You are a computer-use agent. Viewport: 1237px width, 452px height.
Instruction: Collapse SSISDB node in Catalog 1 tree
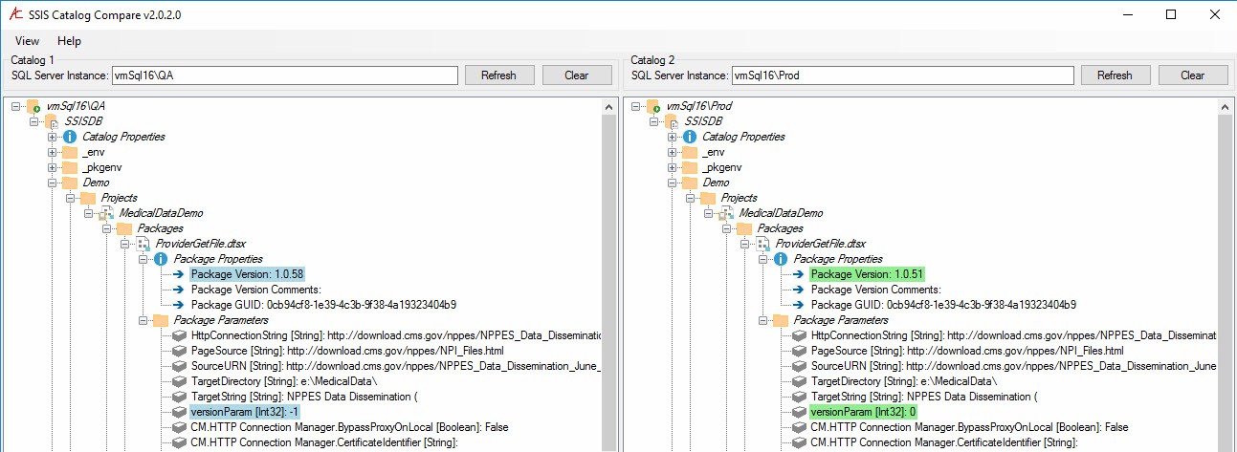coord(33,121)
